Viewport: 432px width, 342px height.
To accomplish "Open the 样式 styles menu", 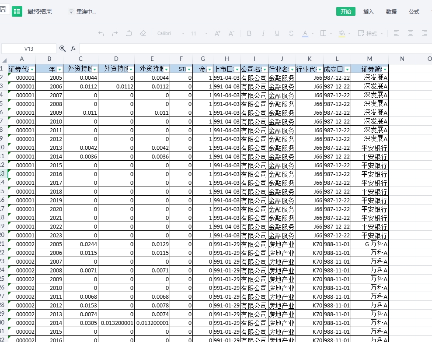I will pos(370,33).
